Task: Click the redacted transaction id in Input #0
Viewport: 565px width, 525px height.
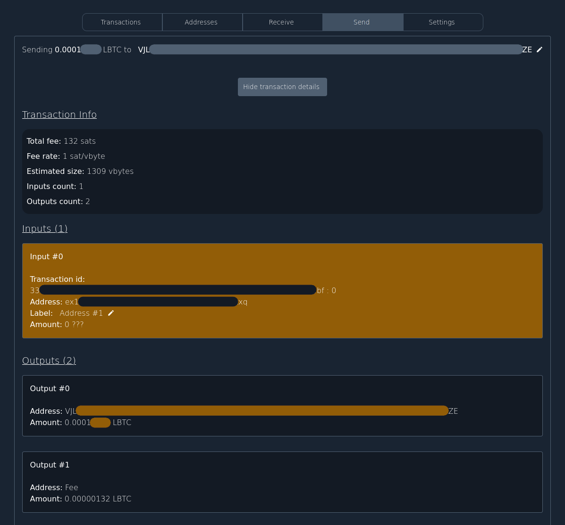Action: click(177, 289)
